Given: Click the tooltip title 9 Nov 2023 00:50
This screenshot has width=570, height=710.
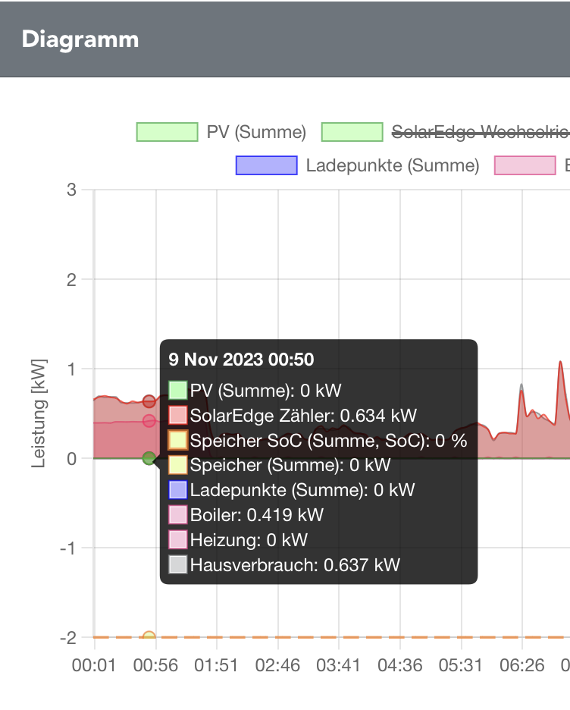Looking at the screenshot, I should (241, 360).
